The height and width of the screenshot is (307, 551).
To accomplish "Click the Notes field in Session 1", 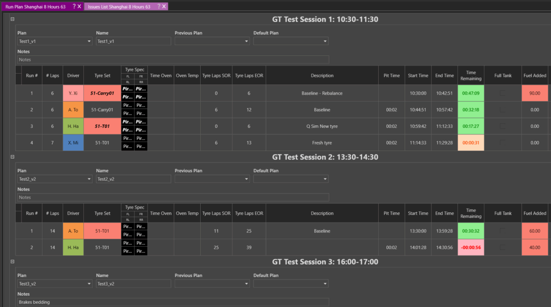I will click(x=173, y=60).
